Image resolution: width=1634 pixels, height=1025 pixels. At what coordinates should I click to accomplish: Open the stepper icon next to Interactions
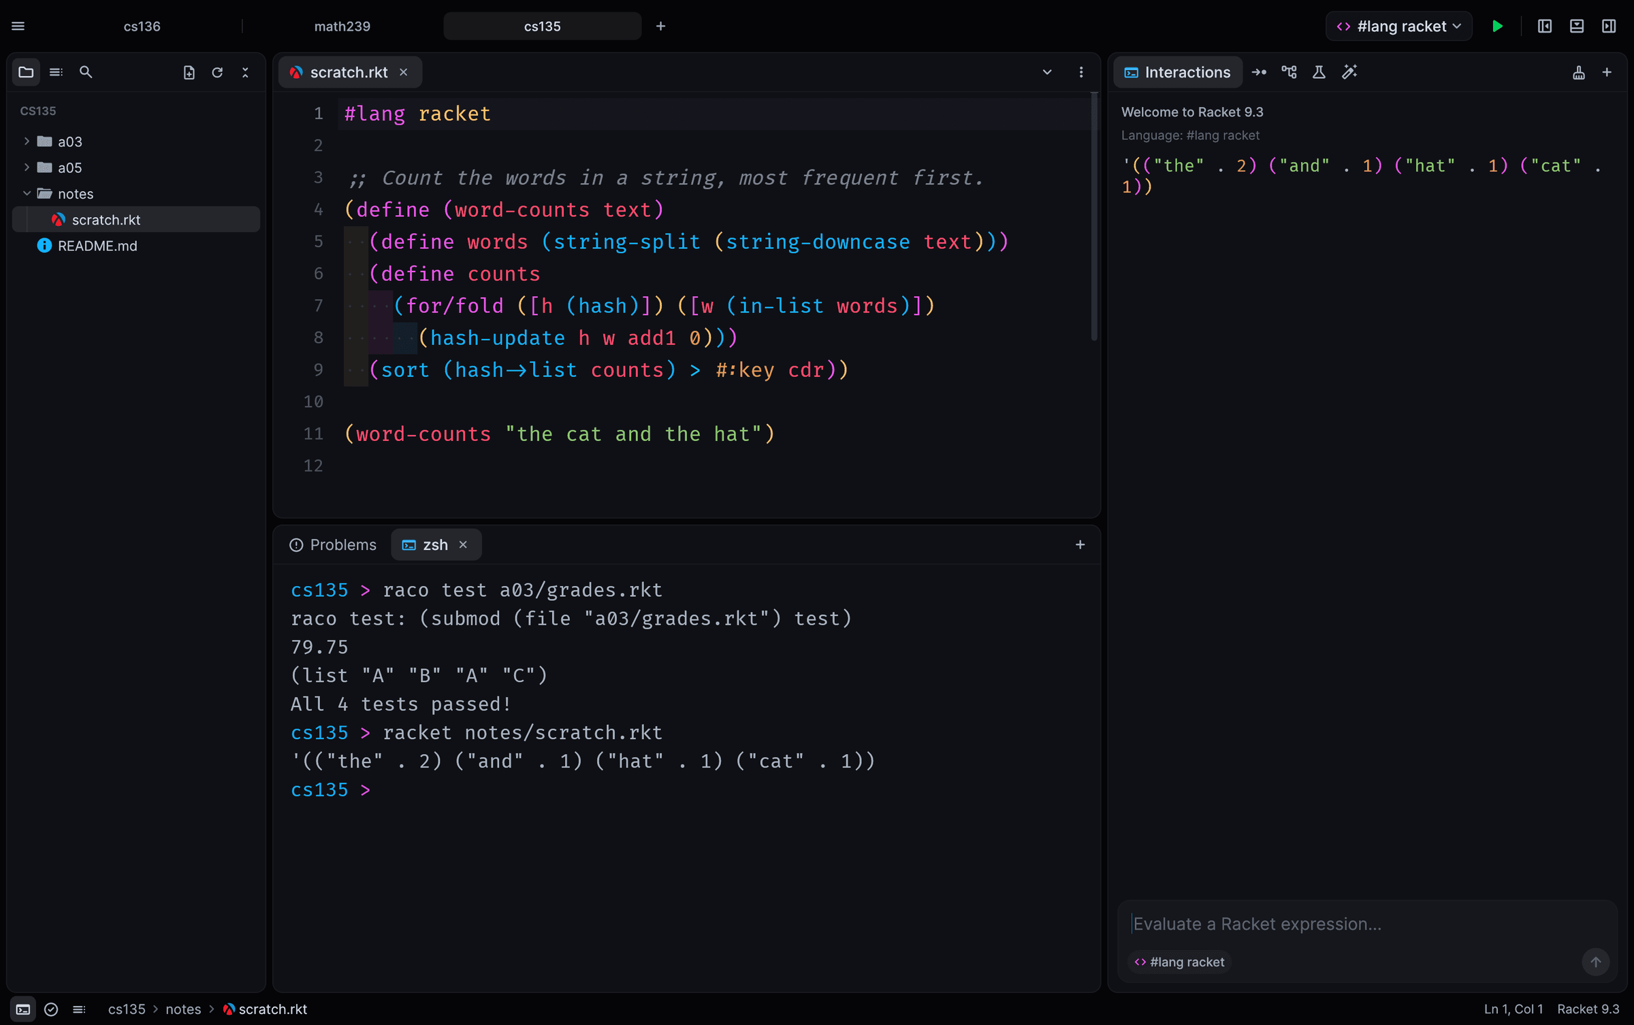(x=1259, y=72)
